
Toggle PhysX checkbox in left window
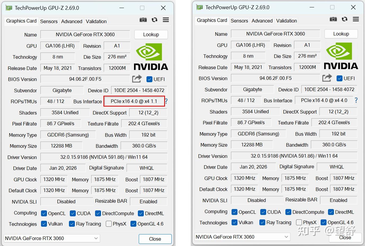click(x=108, y=224)
